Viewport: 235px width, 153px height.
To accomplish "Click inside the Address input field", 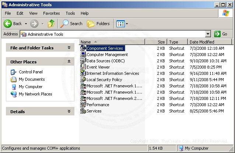I will tap(116, 34).
